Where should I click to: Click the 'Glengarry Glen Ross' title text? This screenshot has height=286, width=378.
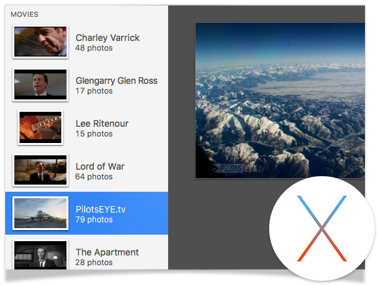pos(117,81)
